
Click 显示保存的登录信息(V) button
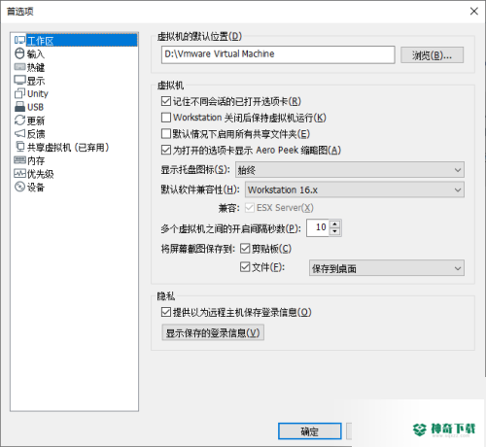(x=213, y=332)
